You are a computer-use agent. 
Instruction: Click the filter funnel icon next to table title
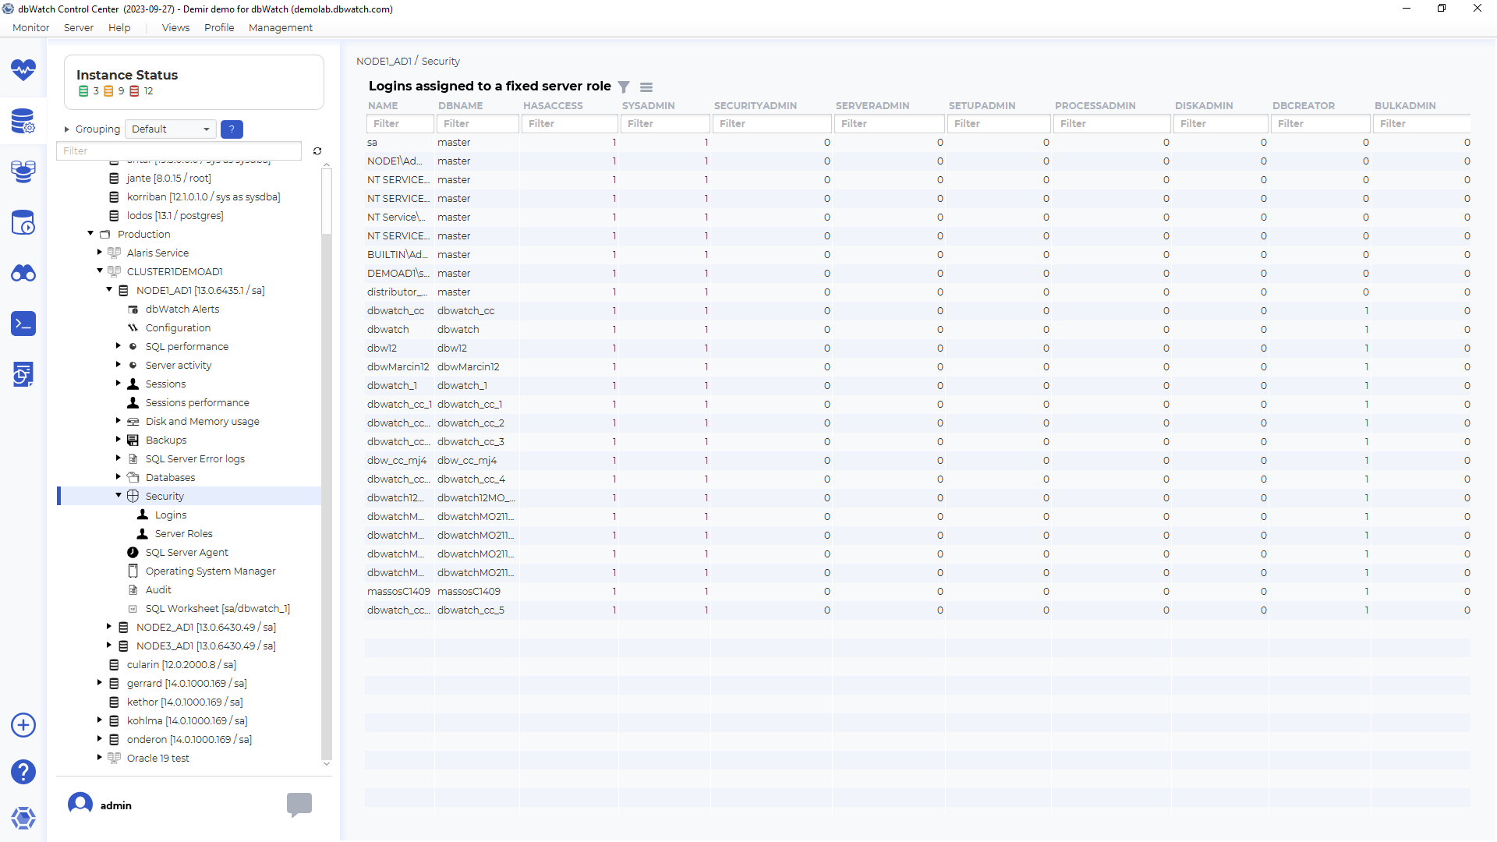pyautogui.click(x=624, y=87)
